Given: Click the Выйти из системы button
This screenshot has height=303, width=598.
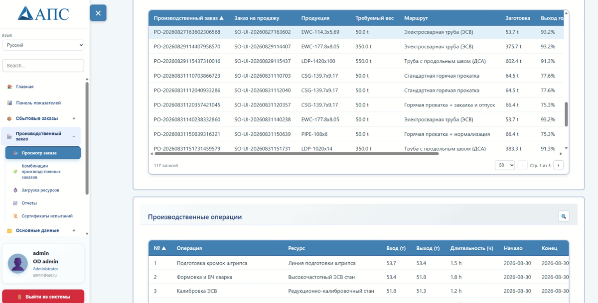Looking at the screenshot, I should 43,297.
